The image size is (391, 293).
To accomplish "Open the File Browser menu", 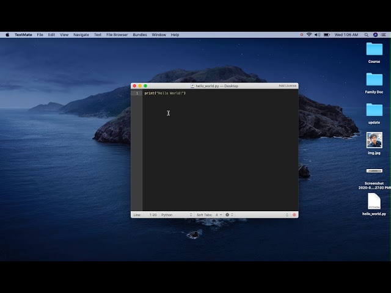I will (x=117, y=35).
